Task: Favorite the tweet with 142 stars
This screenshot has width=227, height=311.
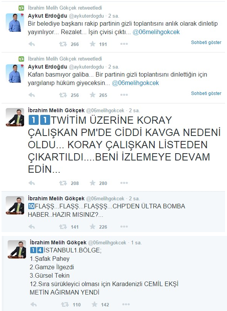Action: pyautogui.click(x=95, y=304)
